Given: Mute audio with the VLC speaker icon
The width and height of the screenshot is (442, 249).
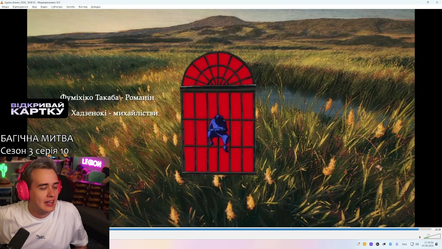Looking at the screenshot, I should click(x=420, y=237).
